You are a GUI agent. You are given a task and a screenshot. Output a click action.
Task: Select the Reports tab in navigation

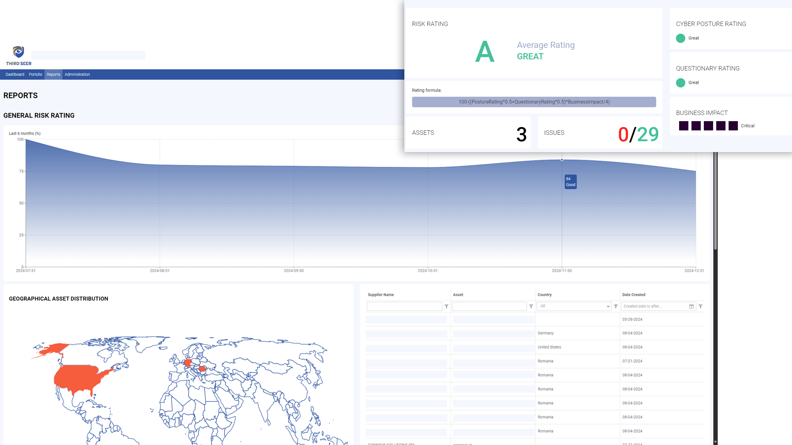tap(54, 74)
